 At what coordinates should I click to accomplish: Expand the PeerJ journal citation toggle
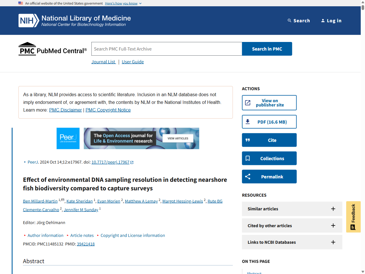[x=31, y=162]
